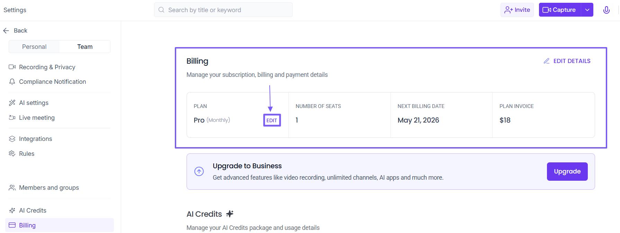Click the sparkle icon beside sidebar AI Credits
Screen dimensions: 620x233
pos(12,210)
